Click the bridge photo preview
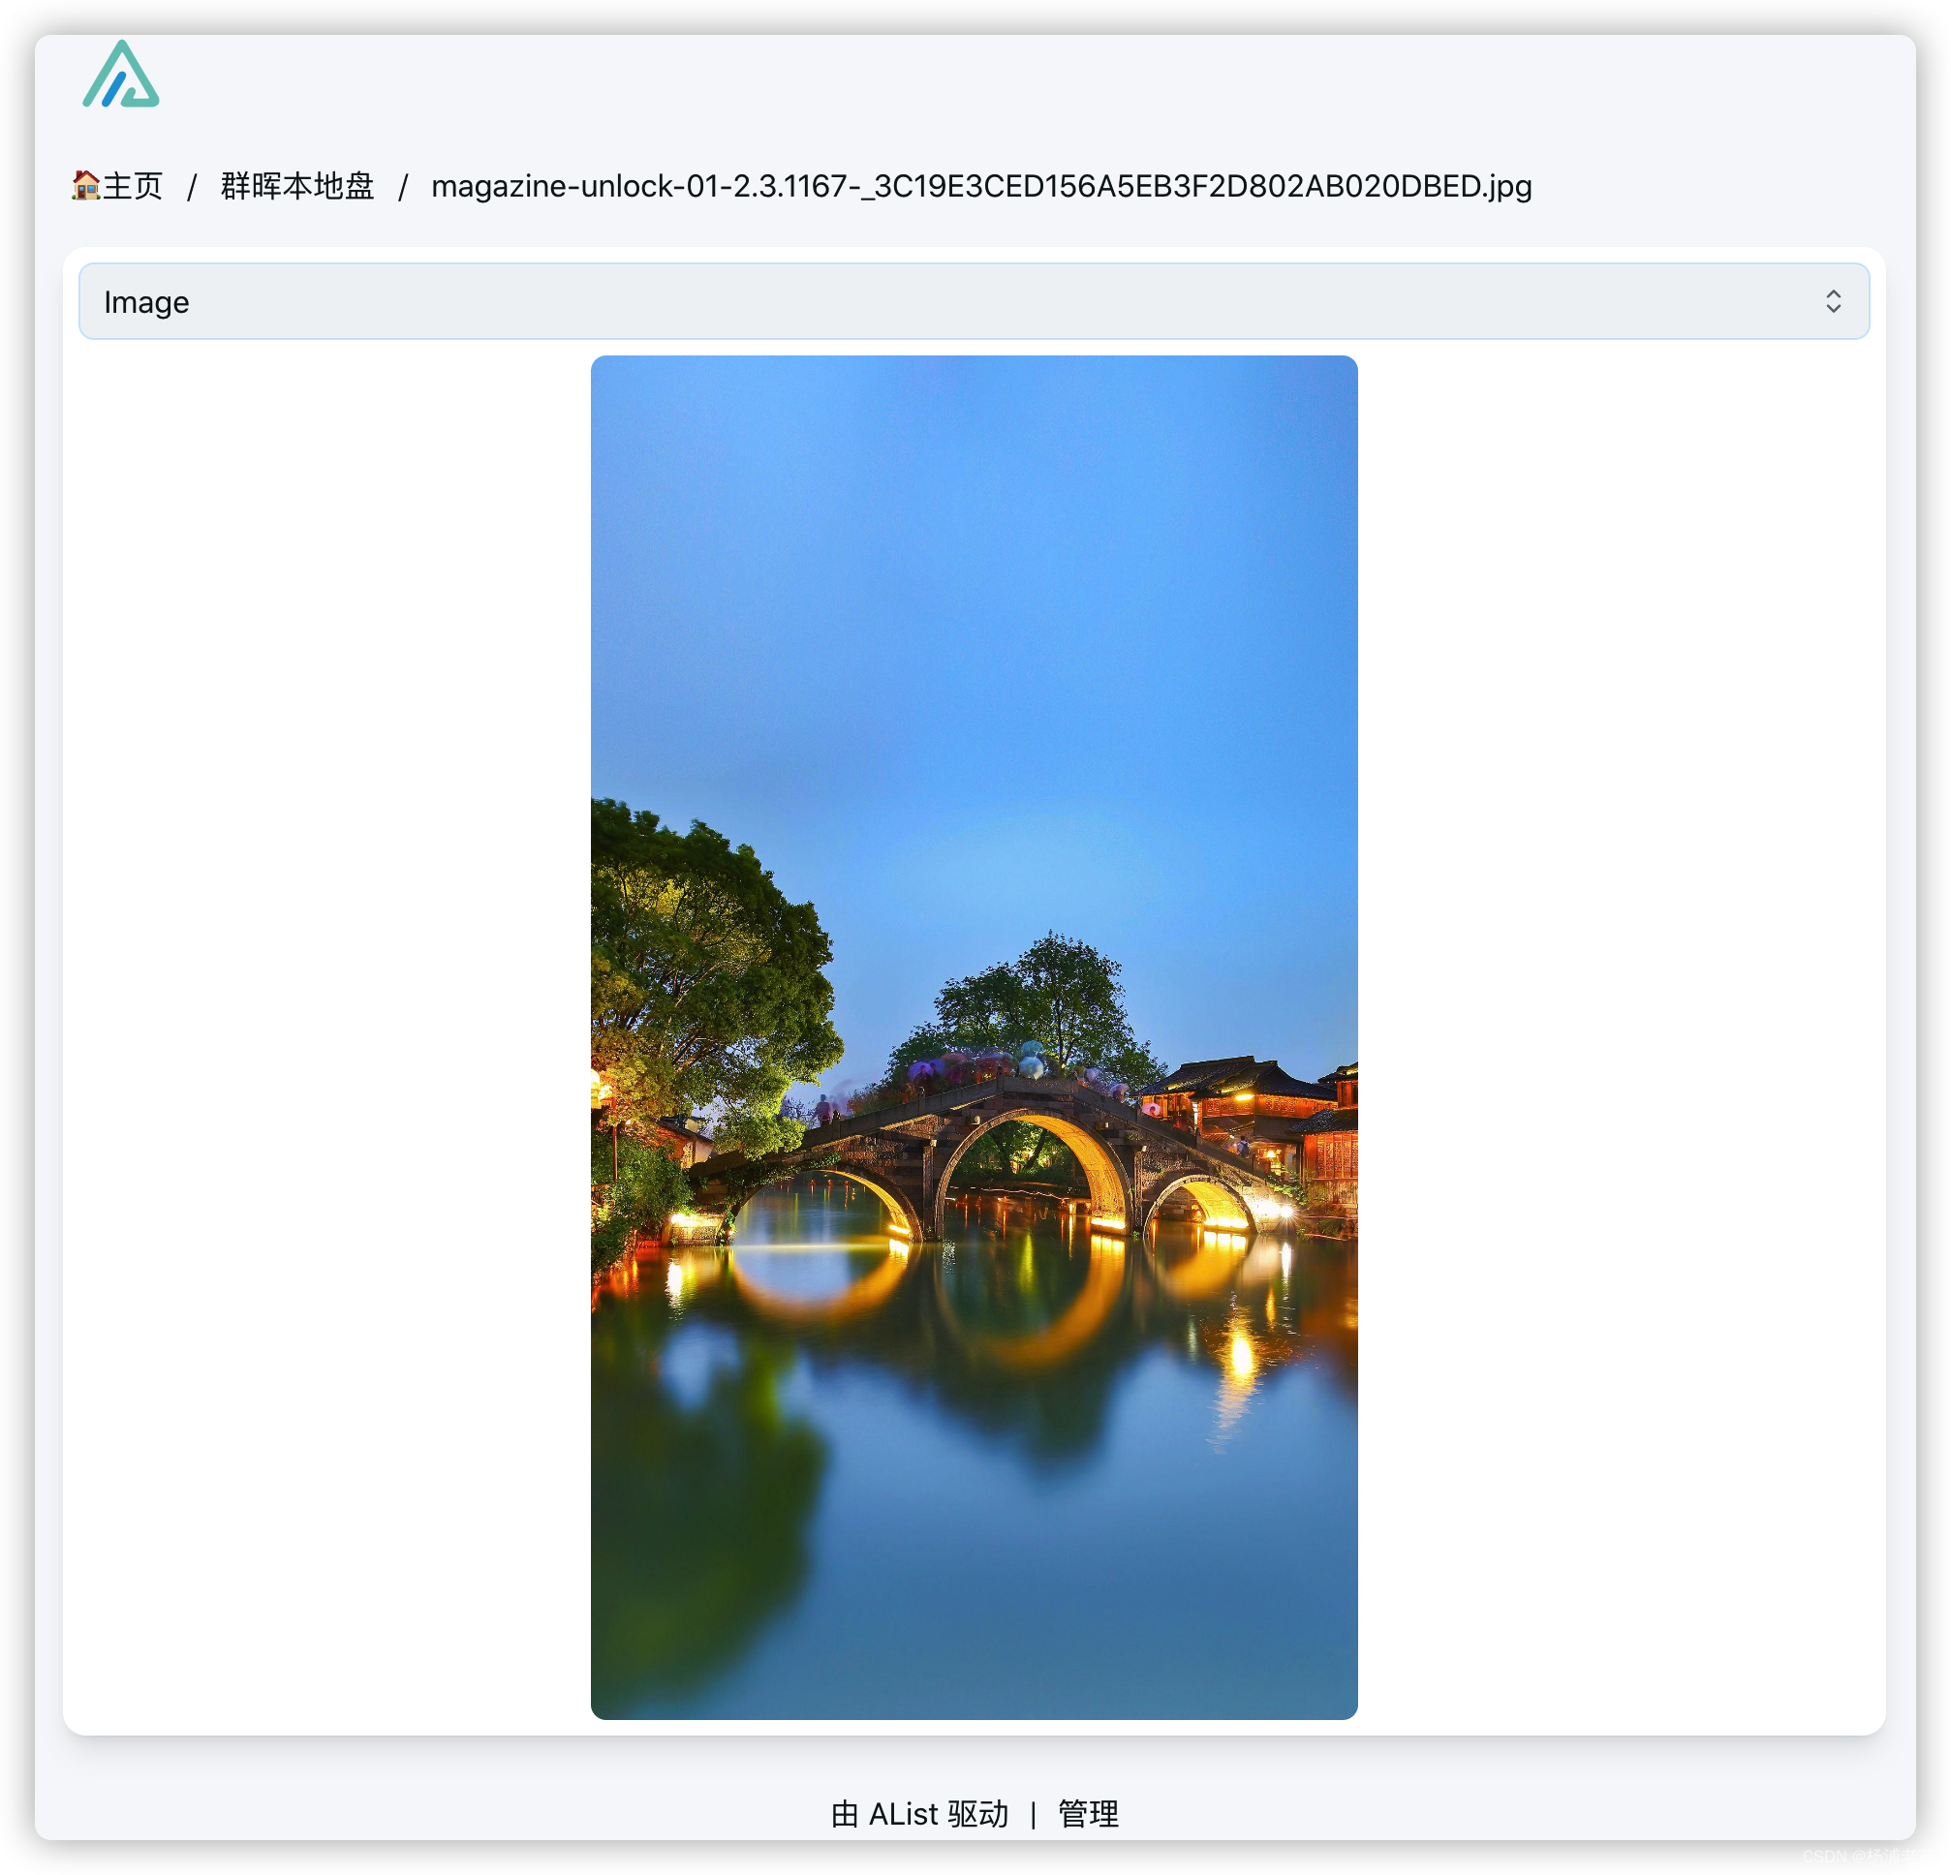 pos(974,1035)
